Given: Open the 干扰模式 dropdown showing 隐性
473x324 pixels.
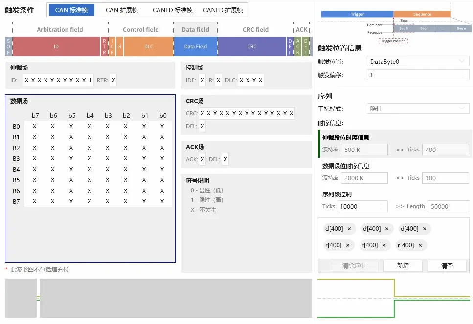Looking at the screenshot, I should 418,108.
